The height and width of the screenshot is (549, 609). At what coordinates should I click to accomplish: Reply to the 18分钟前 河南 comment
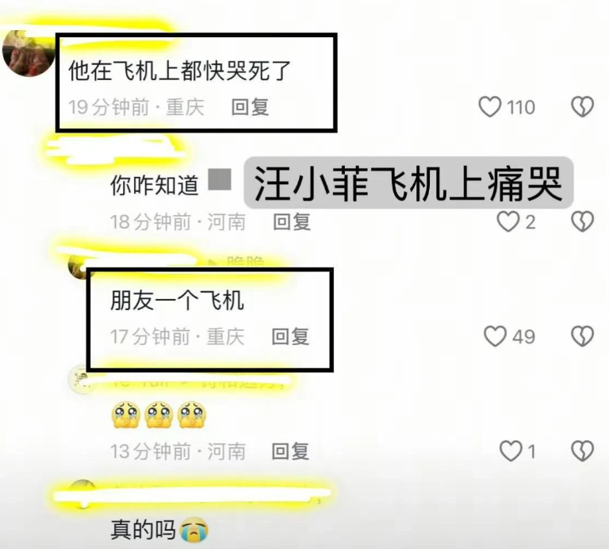(291, 222)
